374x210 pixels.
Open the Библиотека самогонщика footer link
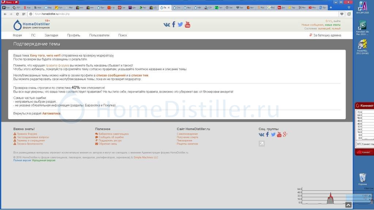pyautogui.click(x=114, y=134)
